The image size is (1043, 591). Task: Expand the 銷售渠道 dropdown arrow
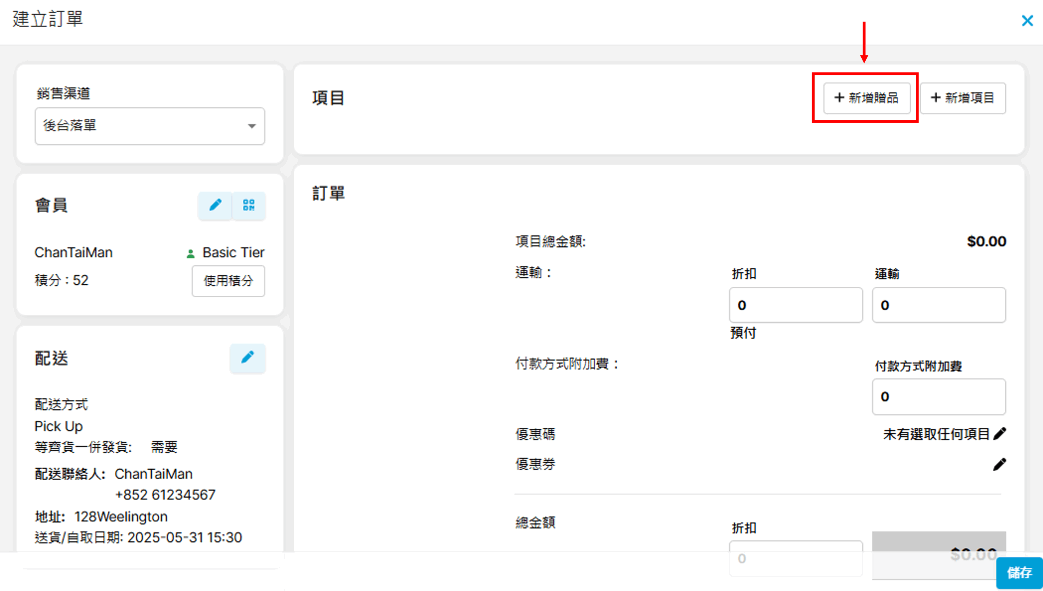252,126
